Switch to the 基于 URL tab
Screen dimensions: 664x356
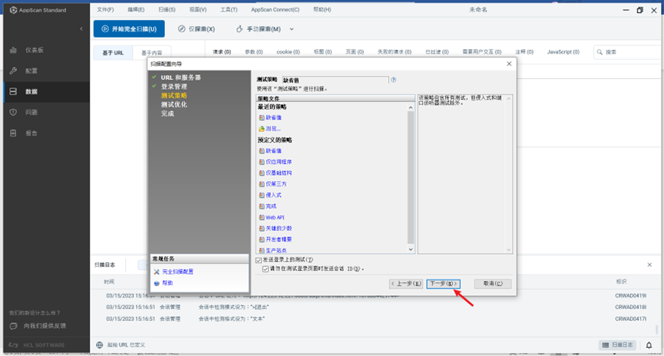[113, 52]
